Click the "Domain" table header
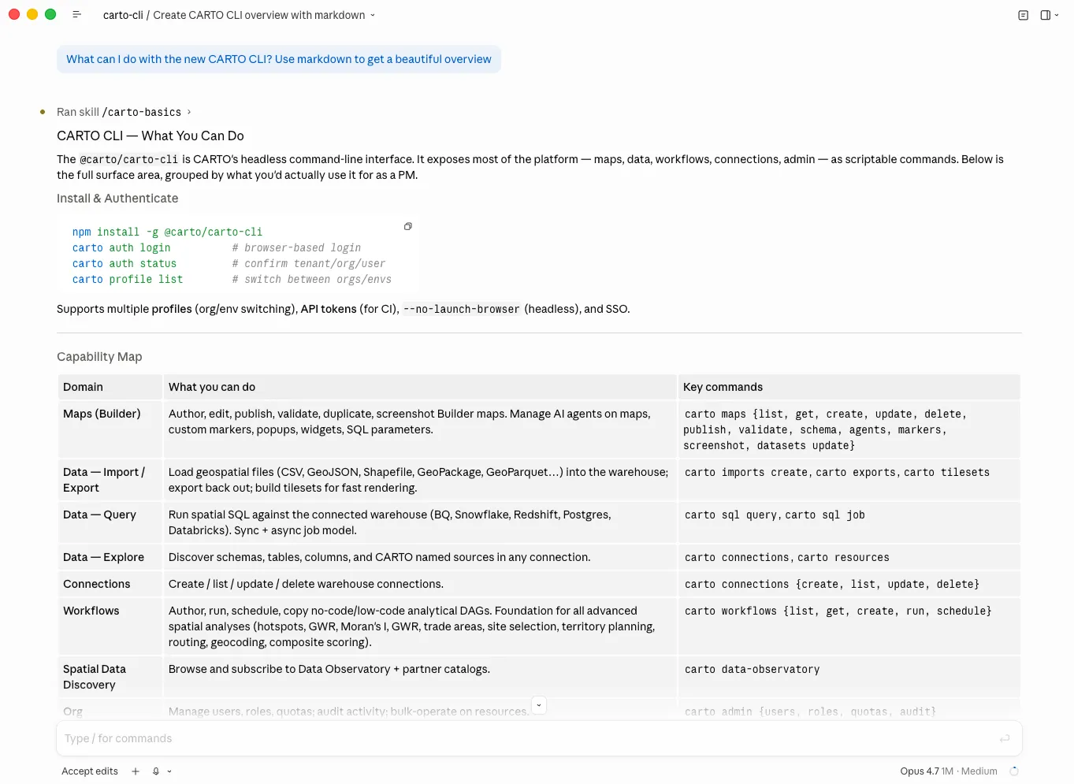1074x784 pixels. tap(110, 387)
